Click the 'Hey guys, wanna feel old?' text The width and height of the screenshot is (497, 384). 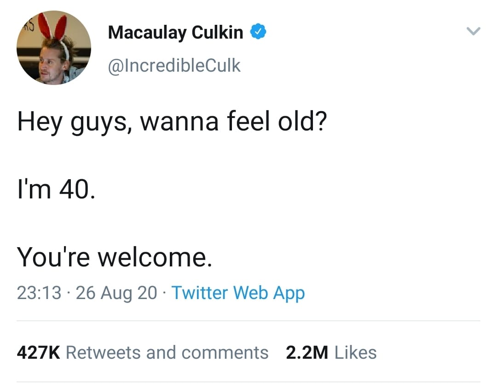[173, 121]
